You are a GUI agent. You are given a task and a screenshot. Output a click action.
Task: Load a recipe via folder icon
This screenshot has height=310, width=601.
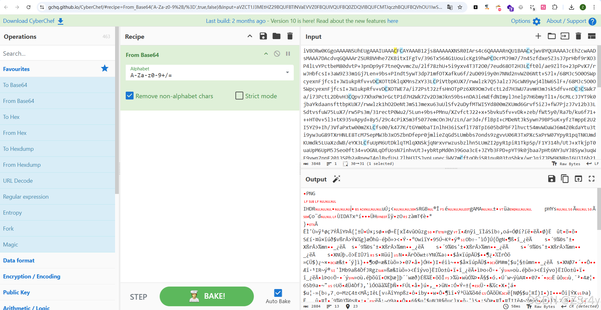tap(277, 36)
